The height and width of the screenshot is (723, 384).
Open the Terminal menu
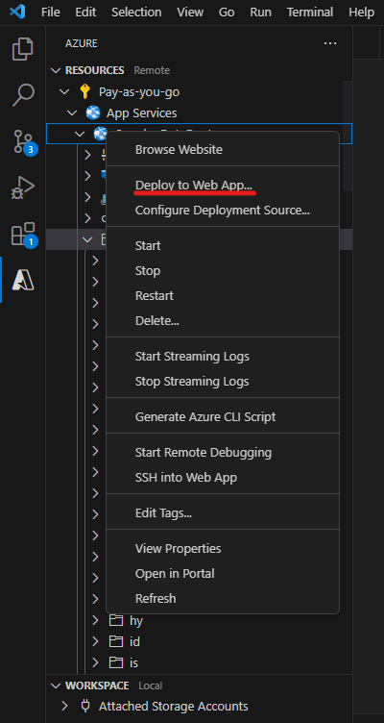(310, 12)
